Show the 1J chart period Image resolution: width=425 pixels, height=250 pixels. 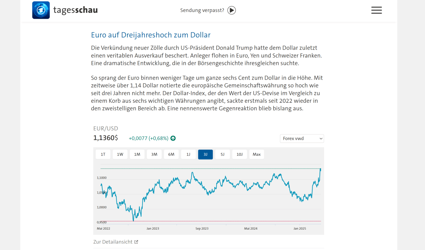click(x=189, y=154)
